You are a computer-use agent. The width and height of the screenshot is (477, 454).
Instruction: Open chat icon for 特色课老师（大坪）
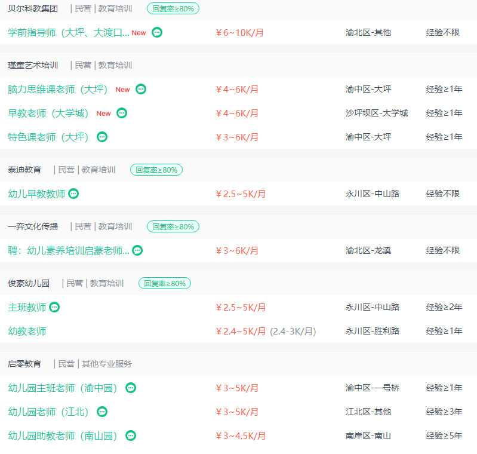(x=102, y=137)
